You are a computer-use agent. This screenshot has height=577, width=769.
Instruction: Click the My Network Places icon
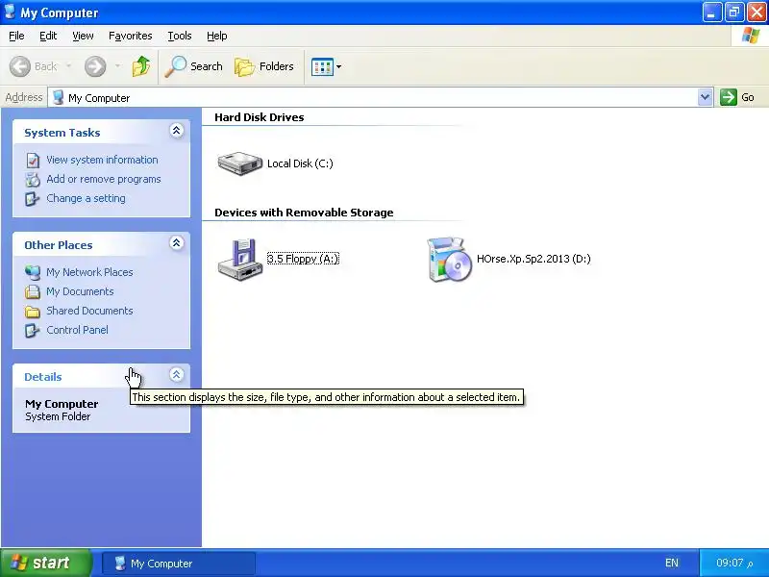click(33, 272)
